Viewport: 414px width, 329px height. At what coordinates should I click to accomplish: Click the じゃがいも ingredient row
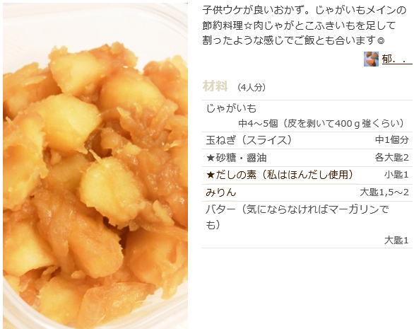(307, 116)
